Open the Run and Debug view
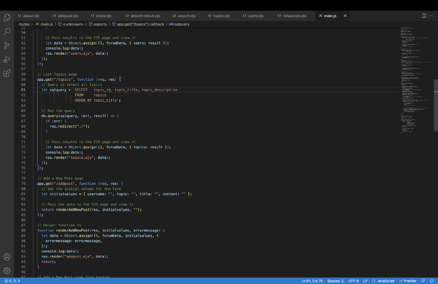The width and height of the screenshot is (438, 284). point(6,59)
